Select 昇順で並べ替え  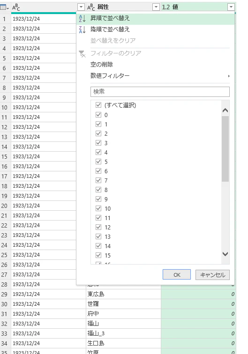[x=155, y=18]
